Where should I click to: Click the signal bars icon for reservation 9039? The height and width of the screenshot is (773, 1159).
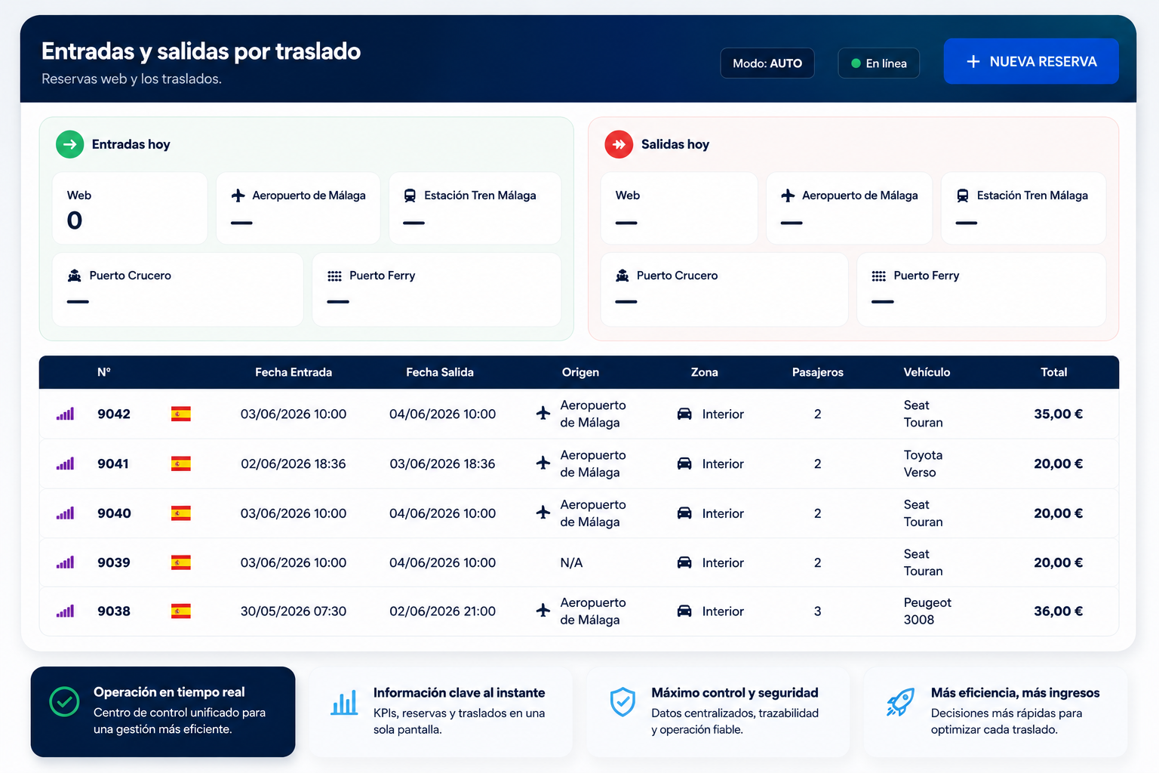(x=65, y=562)
